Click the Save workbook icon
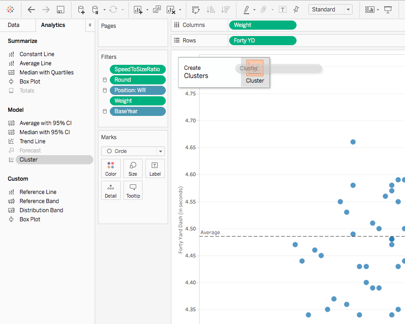Viewport: 405px width, 324px height. click(x=60, y=10)
